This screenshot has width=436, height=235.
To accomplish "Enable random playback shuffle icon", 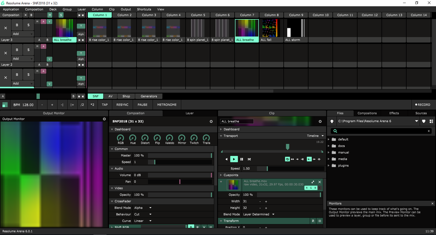I will tap(249, 159).
